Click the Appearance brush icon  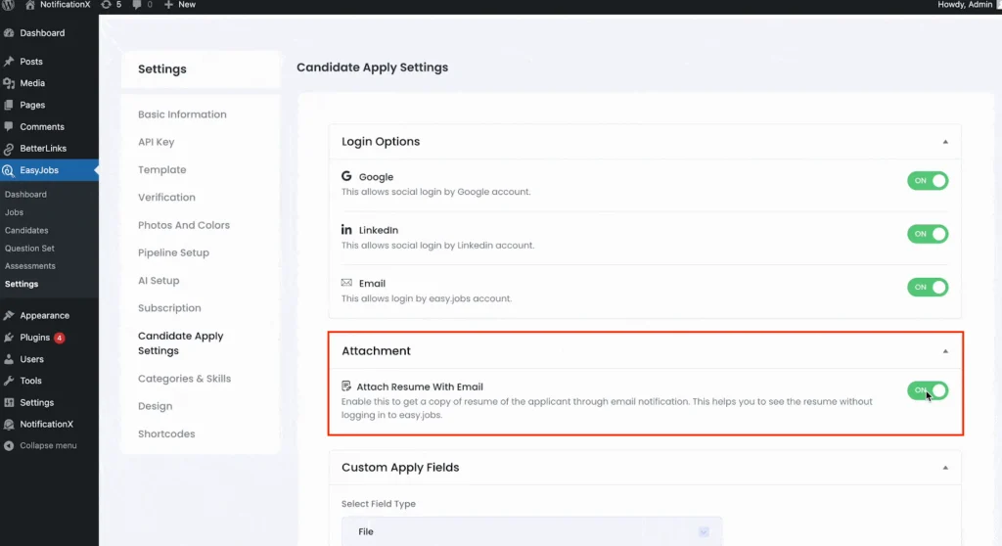click(x=9, y=315)
